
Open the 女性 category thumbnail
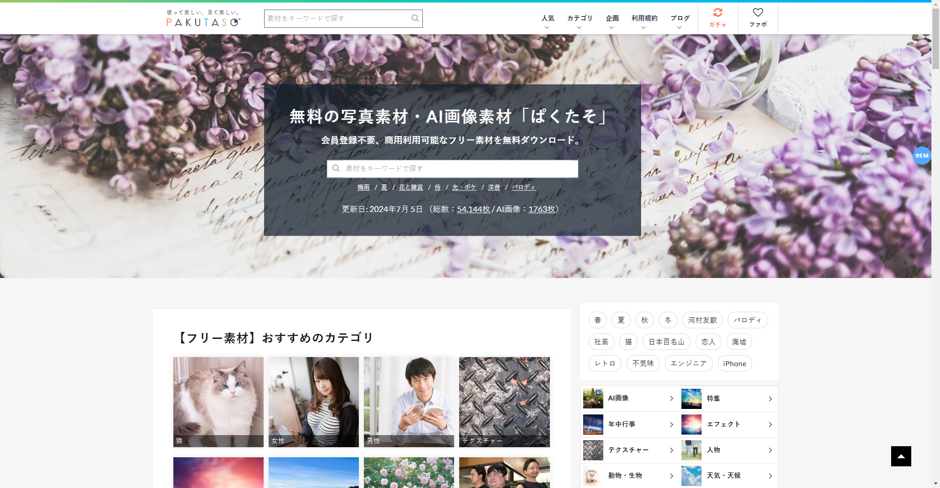[x=314, y=402]
